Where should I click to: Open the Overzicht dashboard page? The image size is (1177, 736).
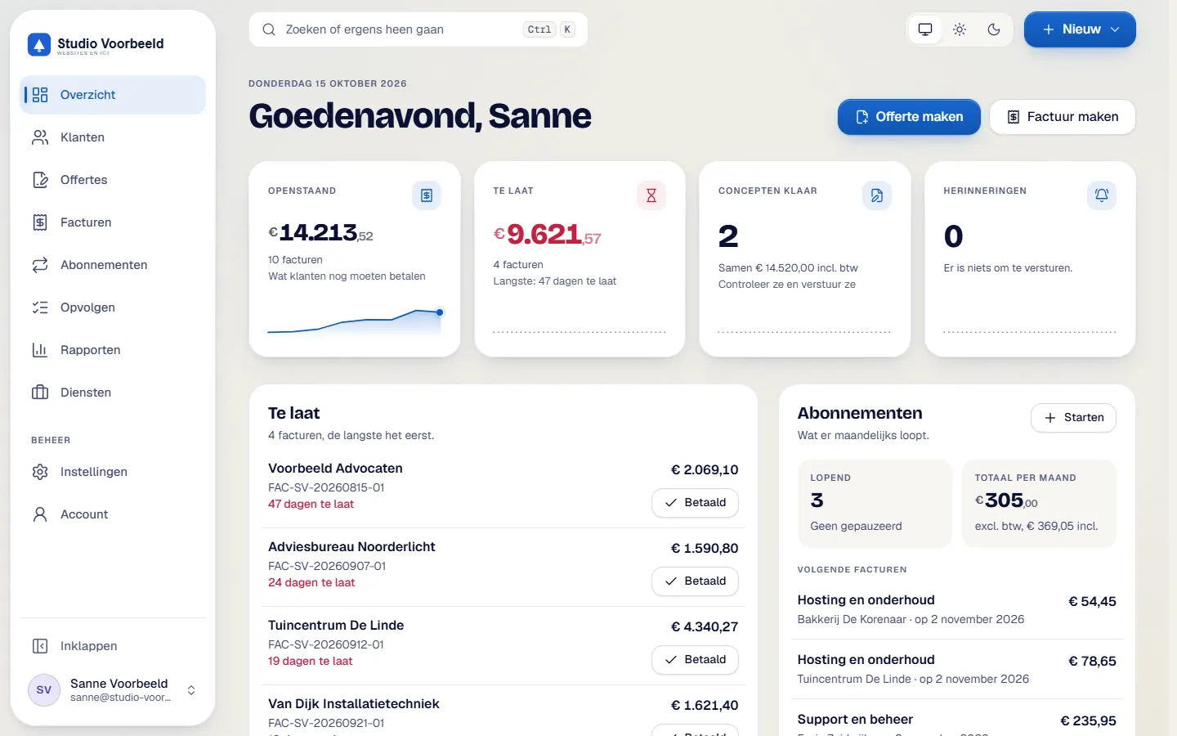[113, 95]
